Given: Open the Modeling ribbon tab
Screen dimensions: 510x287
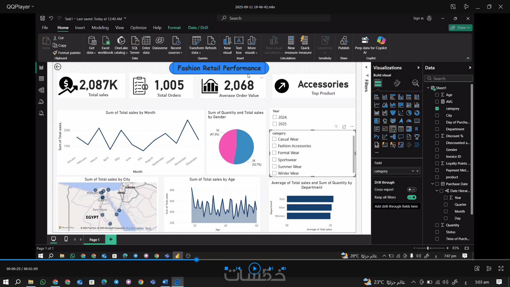Looking at the screenshot, I should pyautogui.click(x=100, y=28).
